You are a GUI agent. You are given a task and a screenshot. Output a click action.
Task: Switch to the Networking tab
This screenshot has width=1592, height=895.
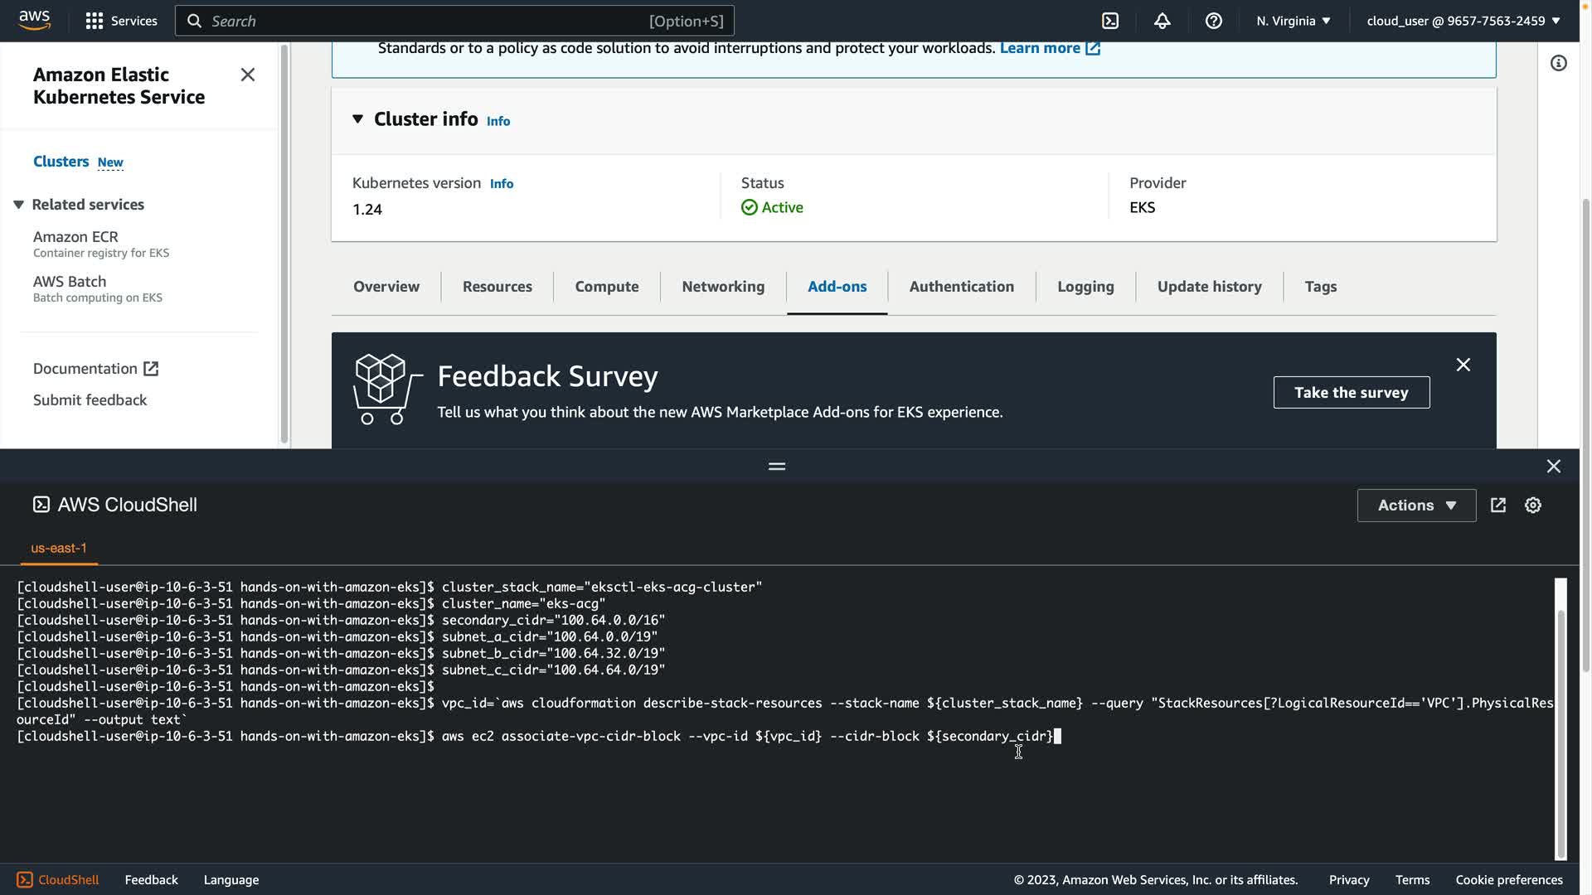(723, 287)
